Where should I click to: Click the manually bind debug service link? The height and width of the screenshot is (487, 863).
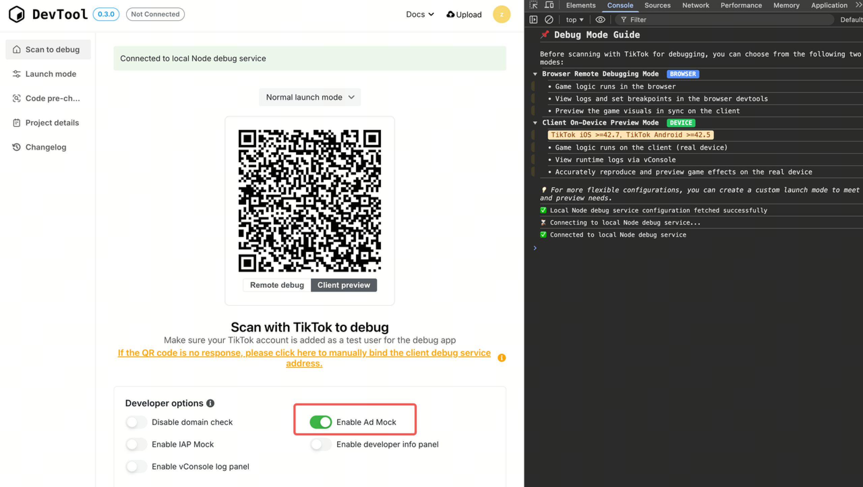pos(304,358)
